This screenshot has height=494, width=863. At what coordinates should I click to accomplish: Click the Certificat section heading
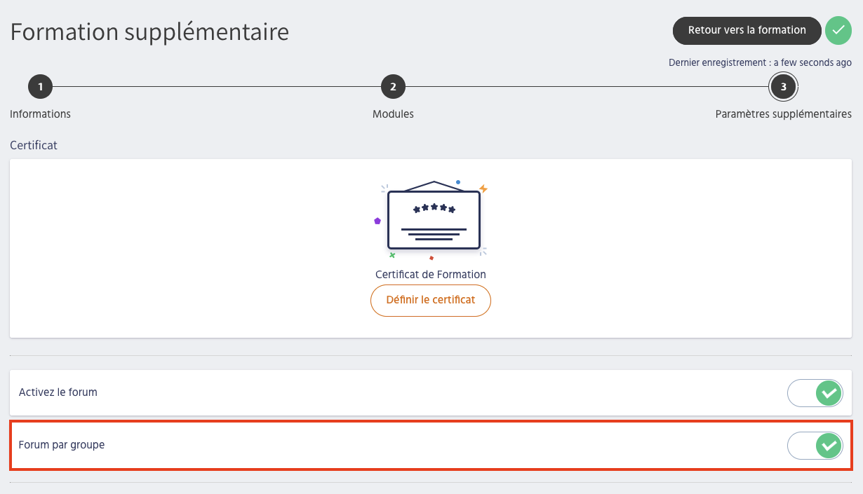click(34, 146)
